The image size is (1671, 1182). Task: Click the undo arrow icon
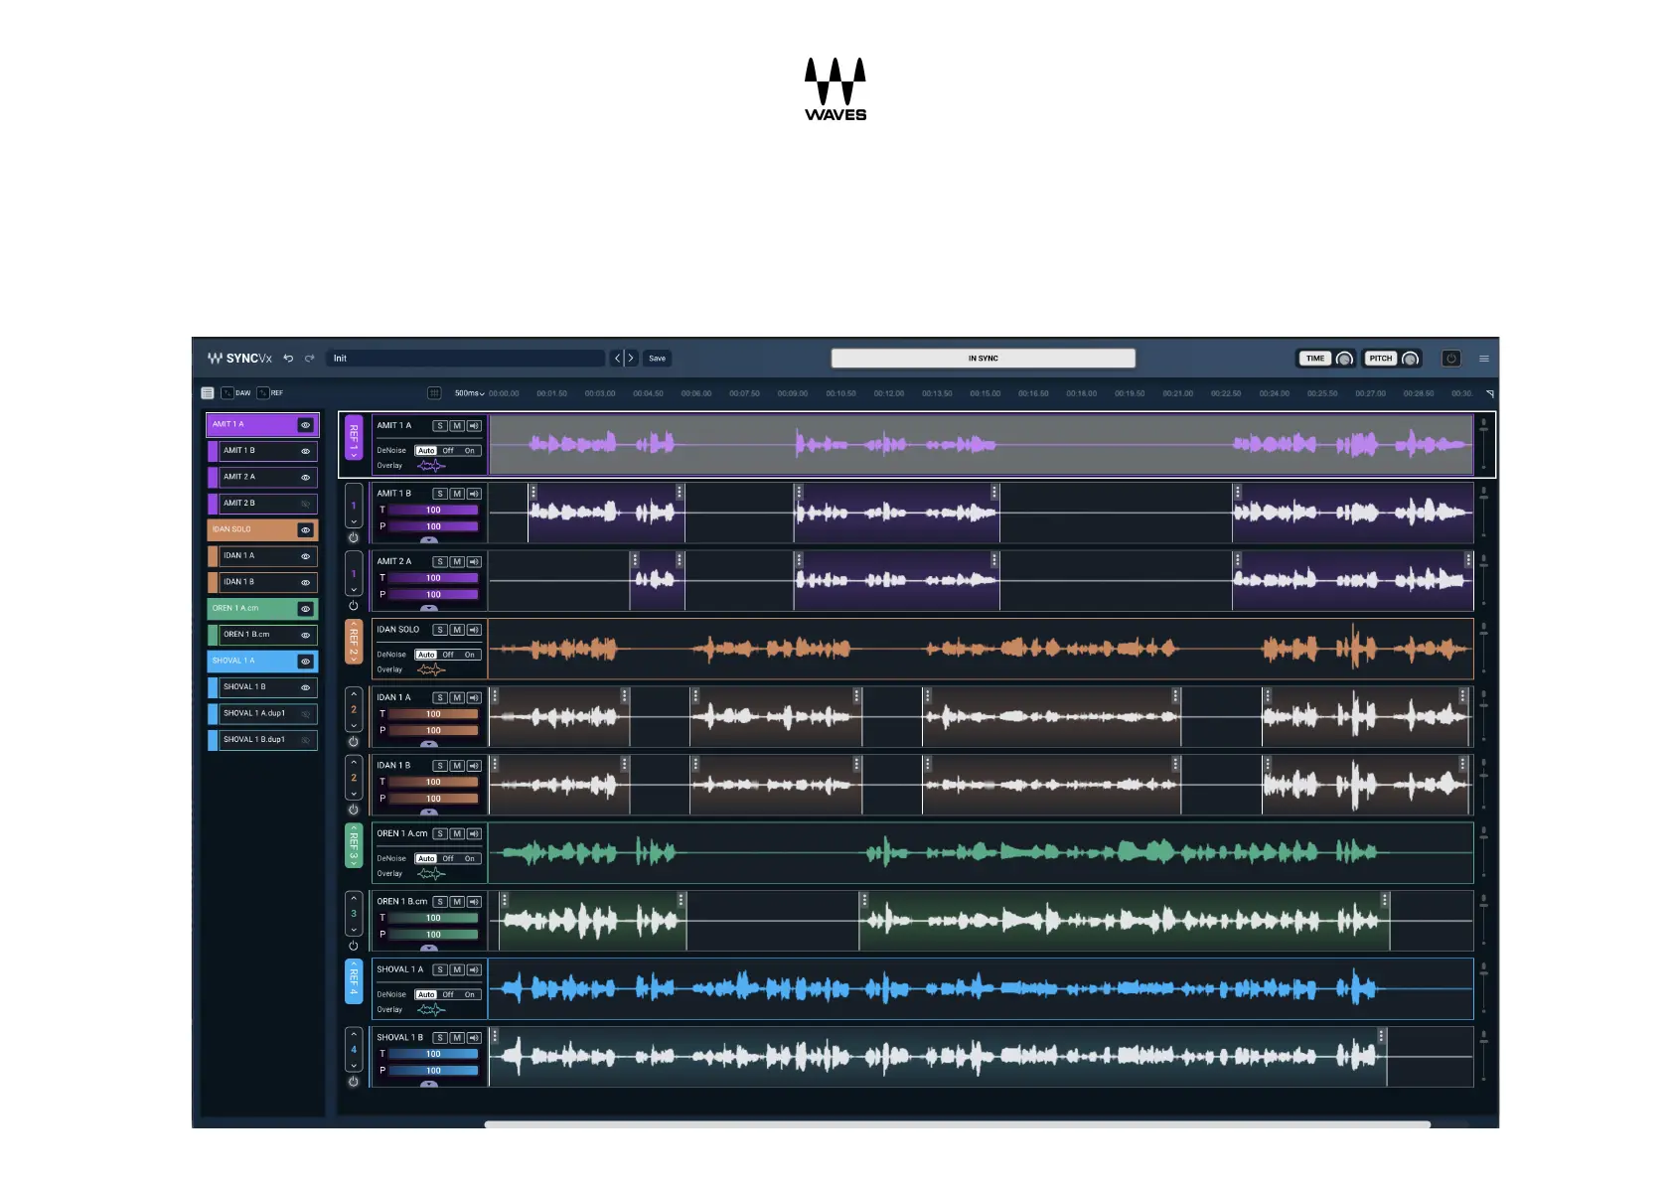[288, 359]
